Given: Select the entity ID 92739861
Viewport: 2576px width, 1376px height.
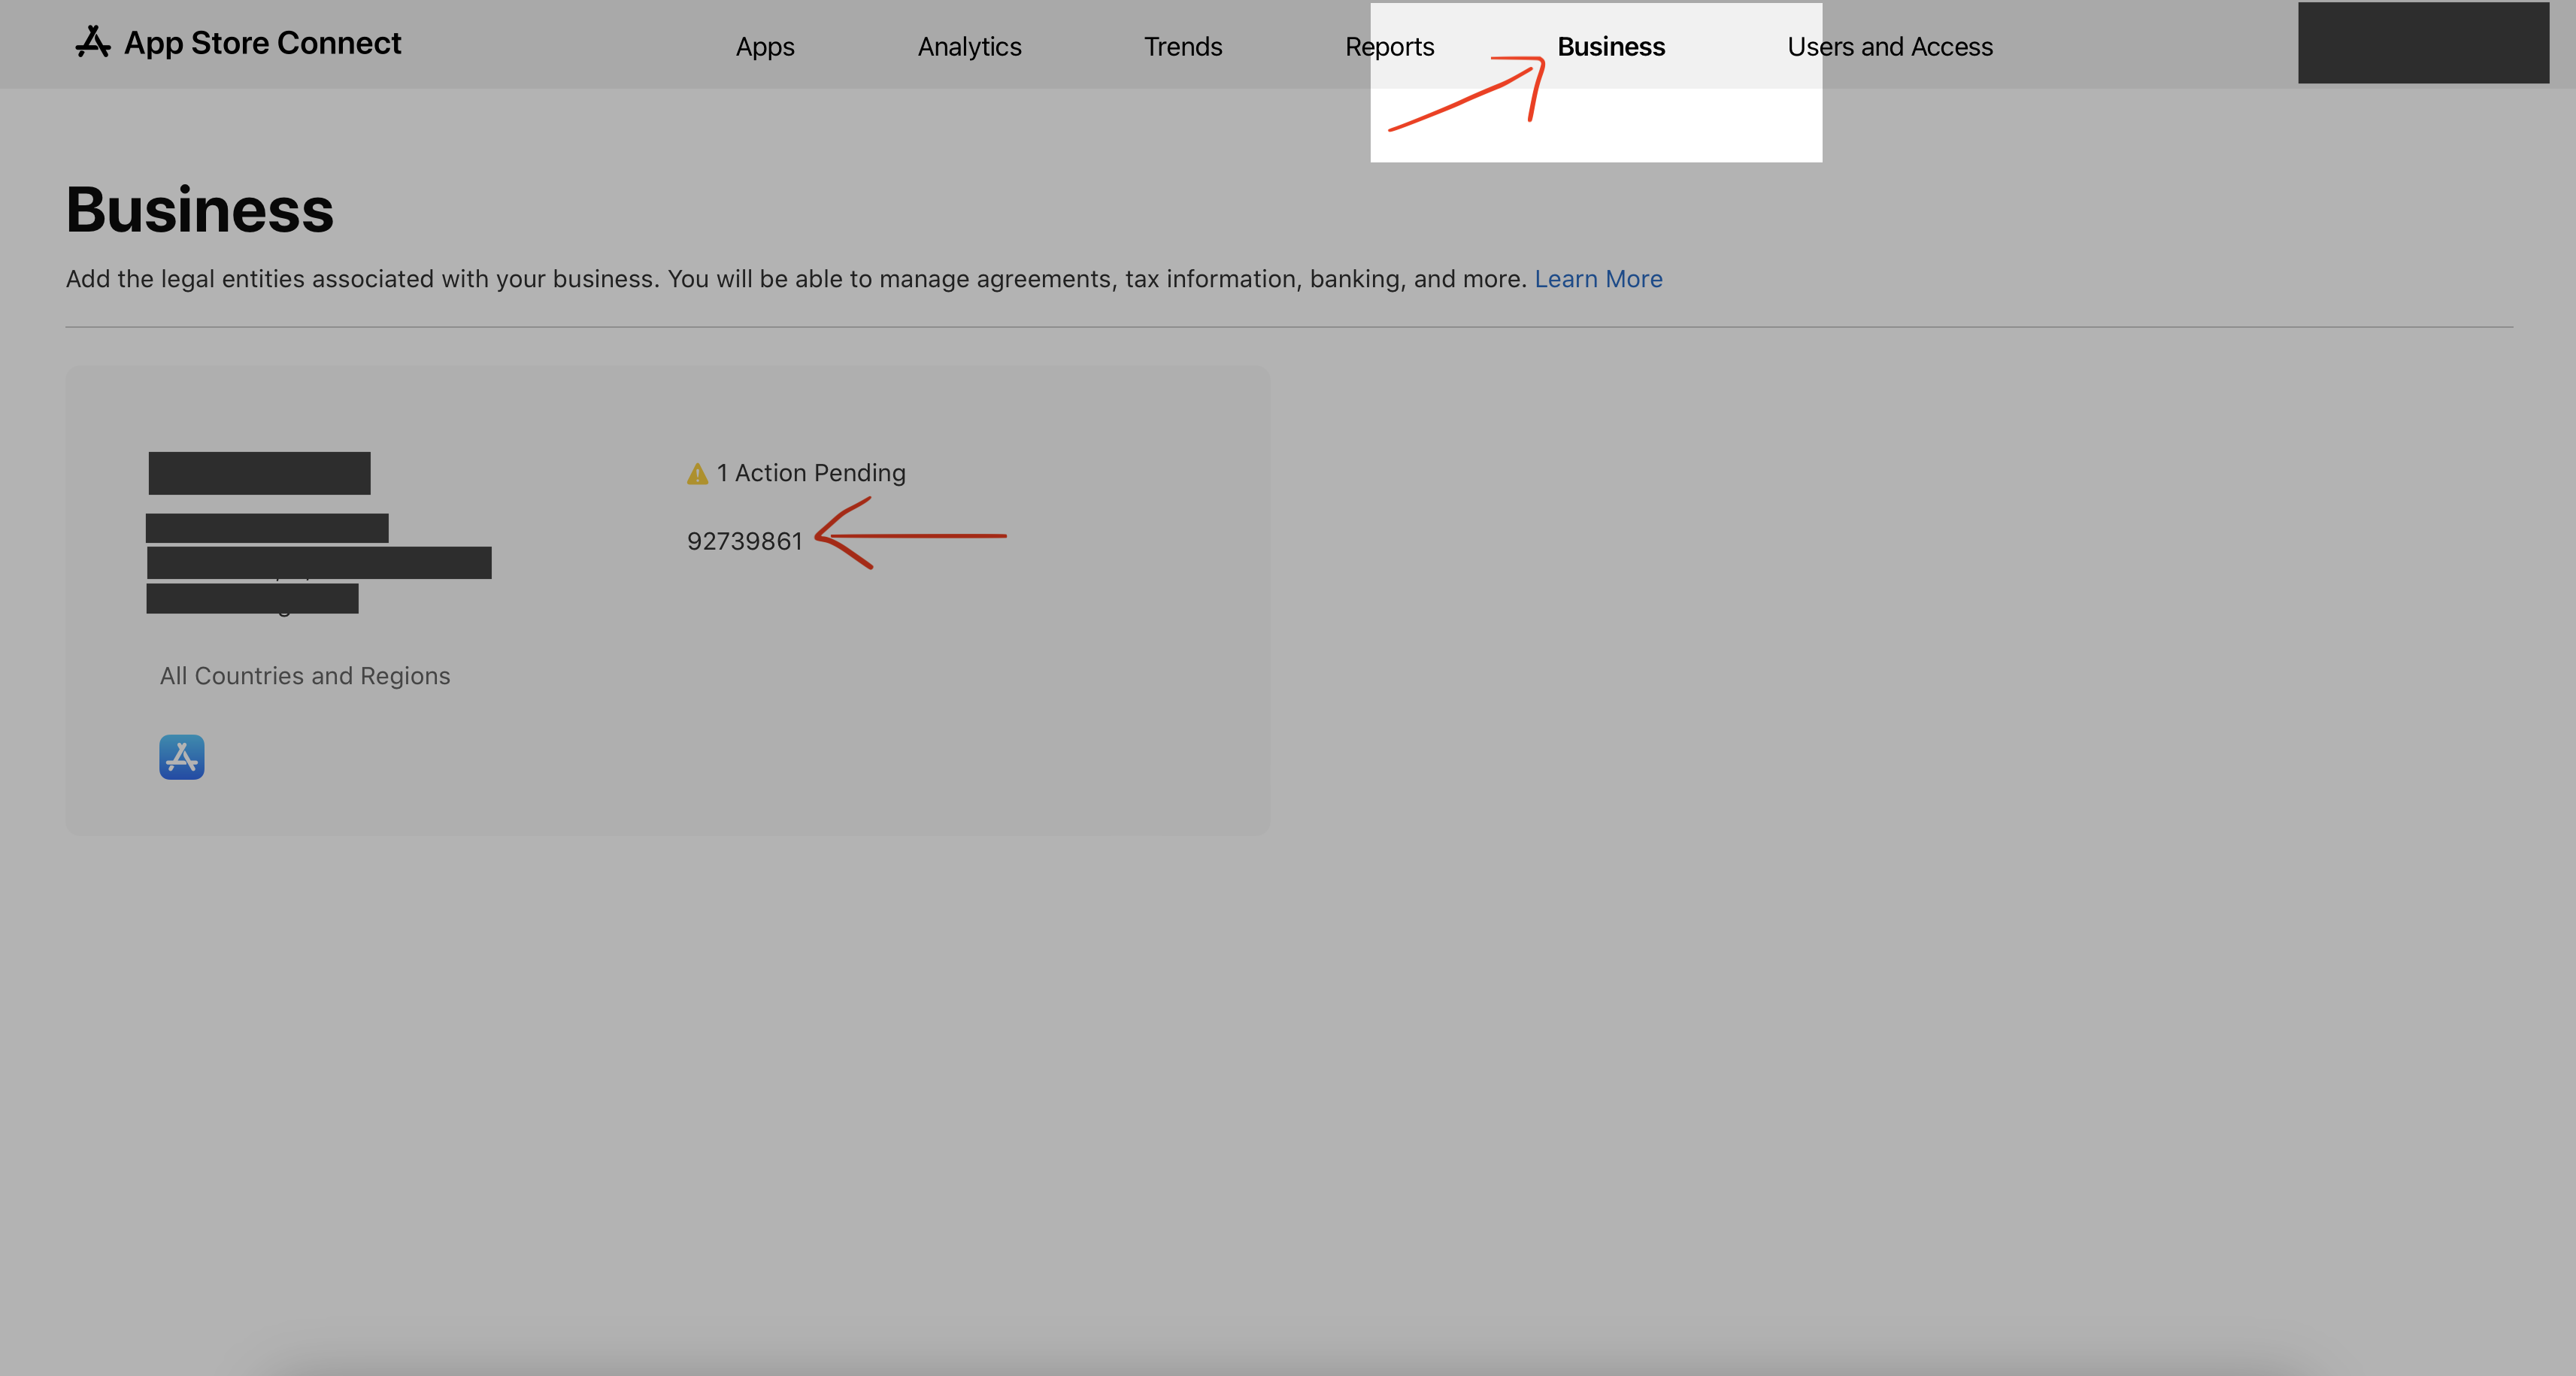Looking at the screenshot, I should coord(744,541).
